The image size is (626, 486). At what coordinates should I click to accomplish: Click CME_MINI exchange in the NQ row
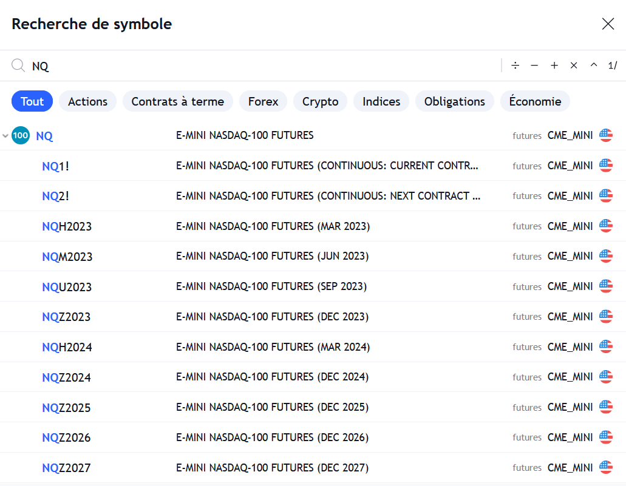coord(570,136)
